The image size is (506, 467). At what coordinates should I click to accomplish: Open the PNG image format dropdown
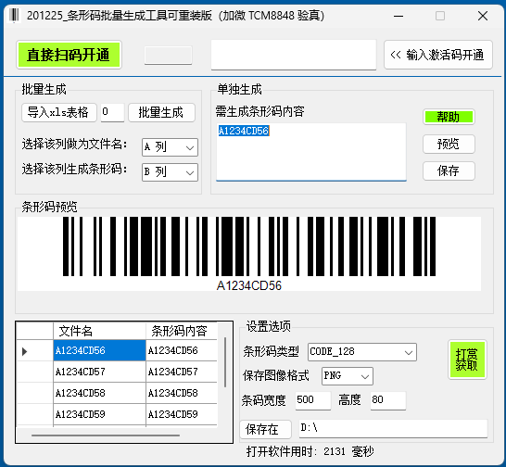tap(348, 376)
